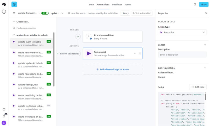Viewport: 210px width, 126px height.
Task: Click the hamburger menu icon
Action: pos(14,13)
